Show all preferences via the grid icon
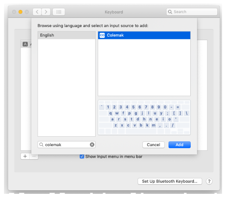Viewport: 228px width, 197px height. 59,12
